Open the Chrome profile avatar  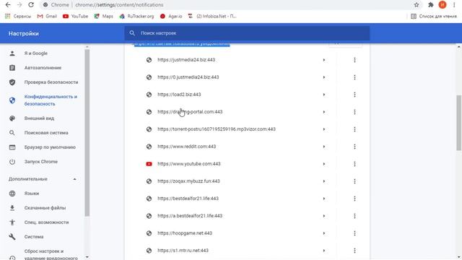(x=443, y=5)
